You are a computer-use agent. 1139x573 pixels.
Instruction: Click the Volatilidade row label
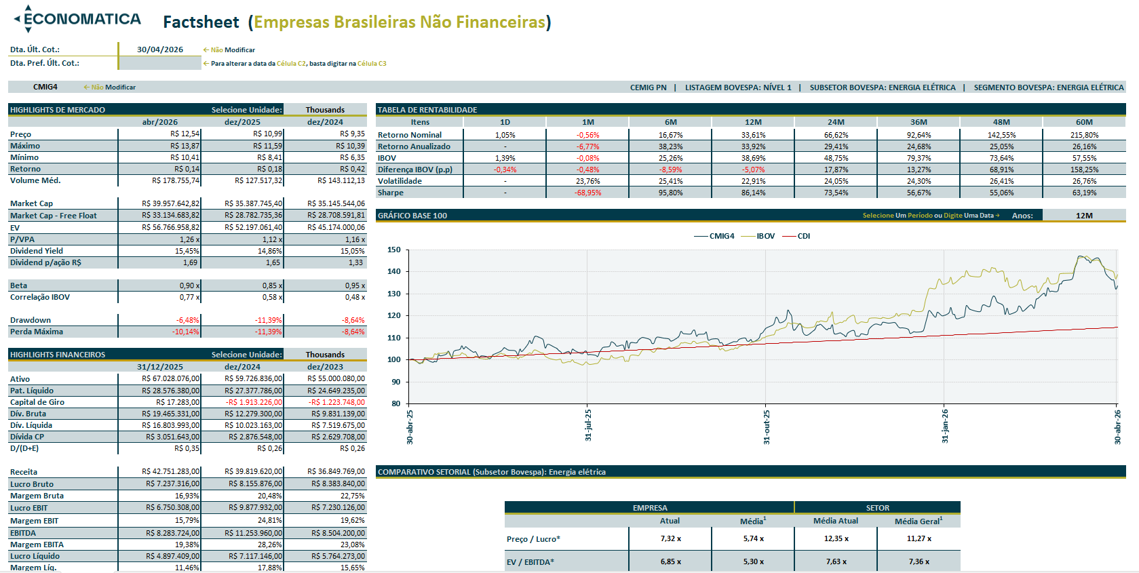pyautogui.click(x=400, y=181)
